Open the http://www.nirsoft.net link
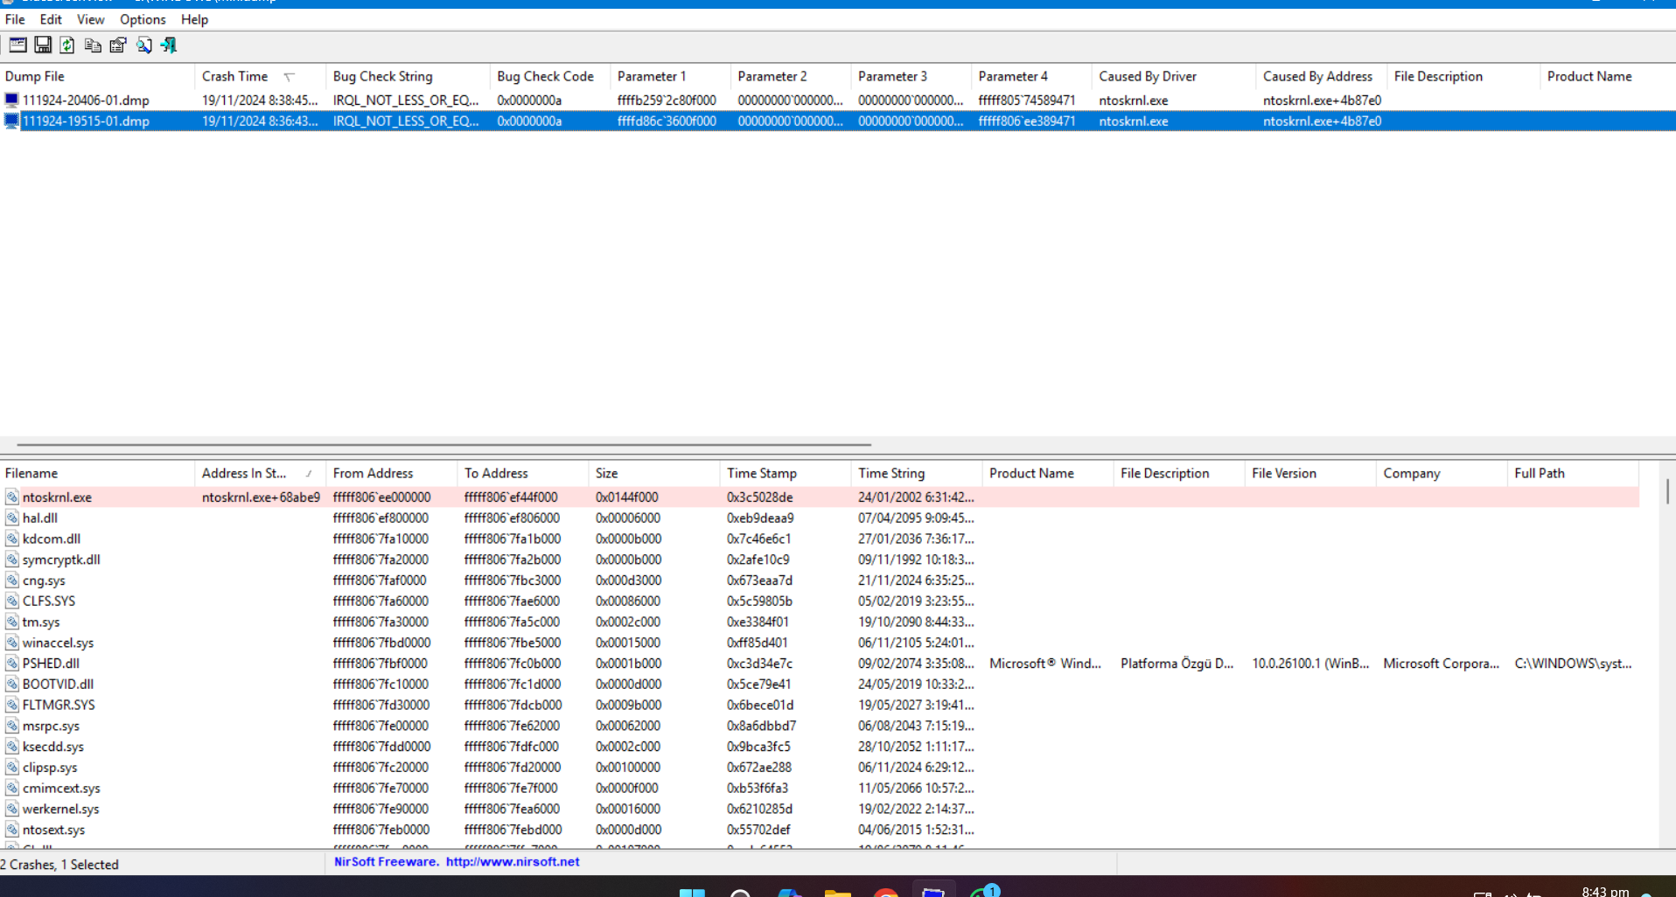 click(x=513, y=862)
